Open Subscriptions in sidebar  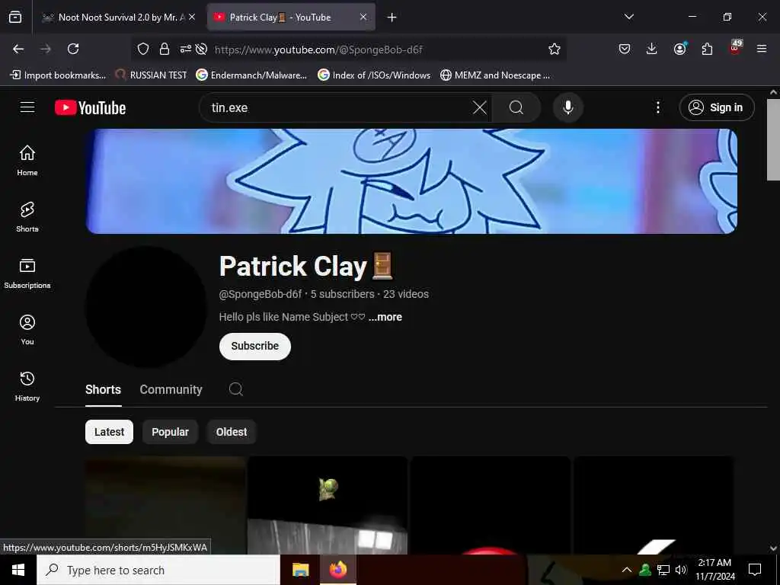click(27, 273)
